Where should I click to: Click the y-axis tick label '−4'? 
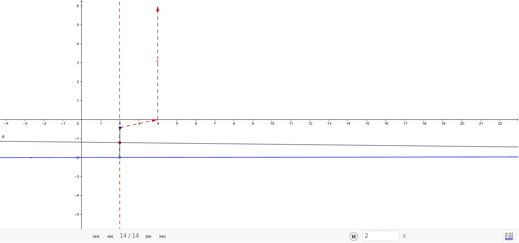tap(77, 196)
